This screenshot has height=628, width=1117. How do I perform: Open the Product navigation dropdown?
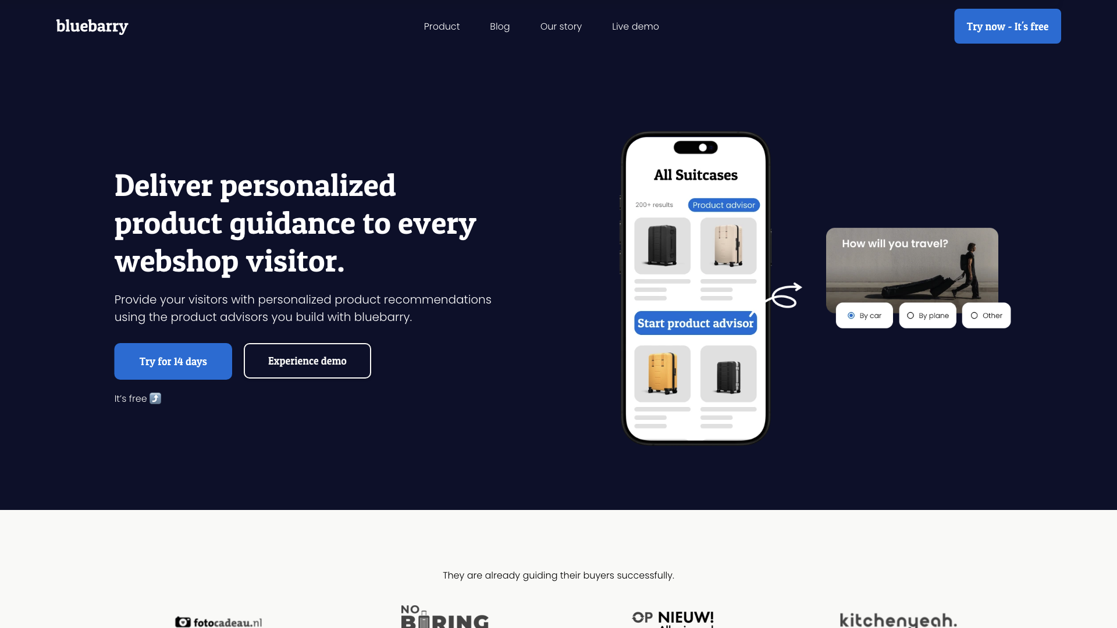pos(441,26)
